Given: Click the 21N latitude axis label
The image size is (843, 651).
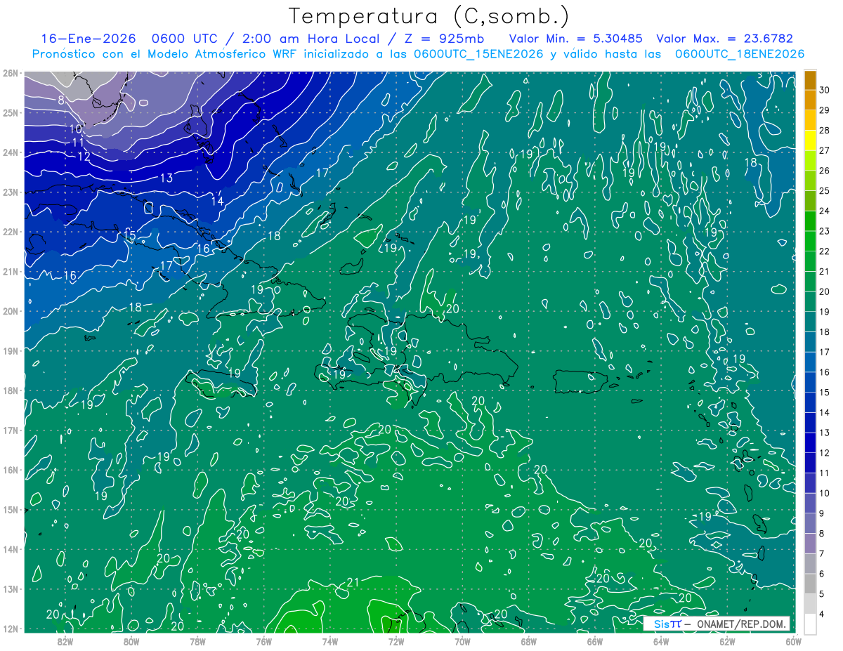Looking at the screenshot, I should (x=10, y=271).
